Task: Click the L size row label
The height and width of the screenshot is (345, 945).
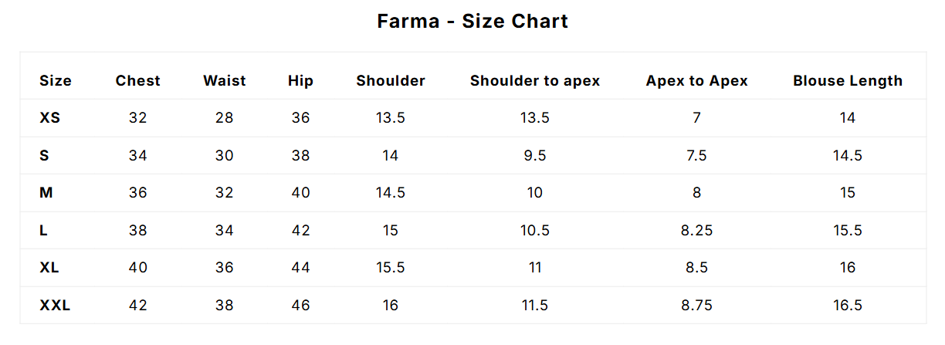Action: pyautogui.click(x=44, y=230)
